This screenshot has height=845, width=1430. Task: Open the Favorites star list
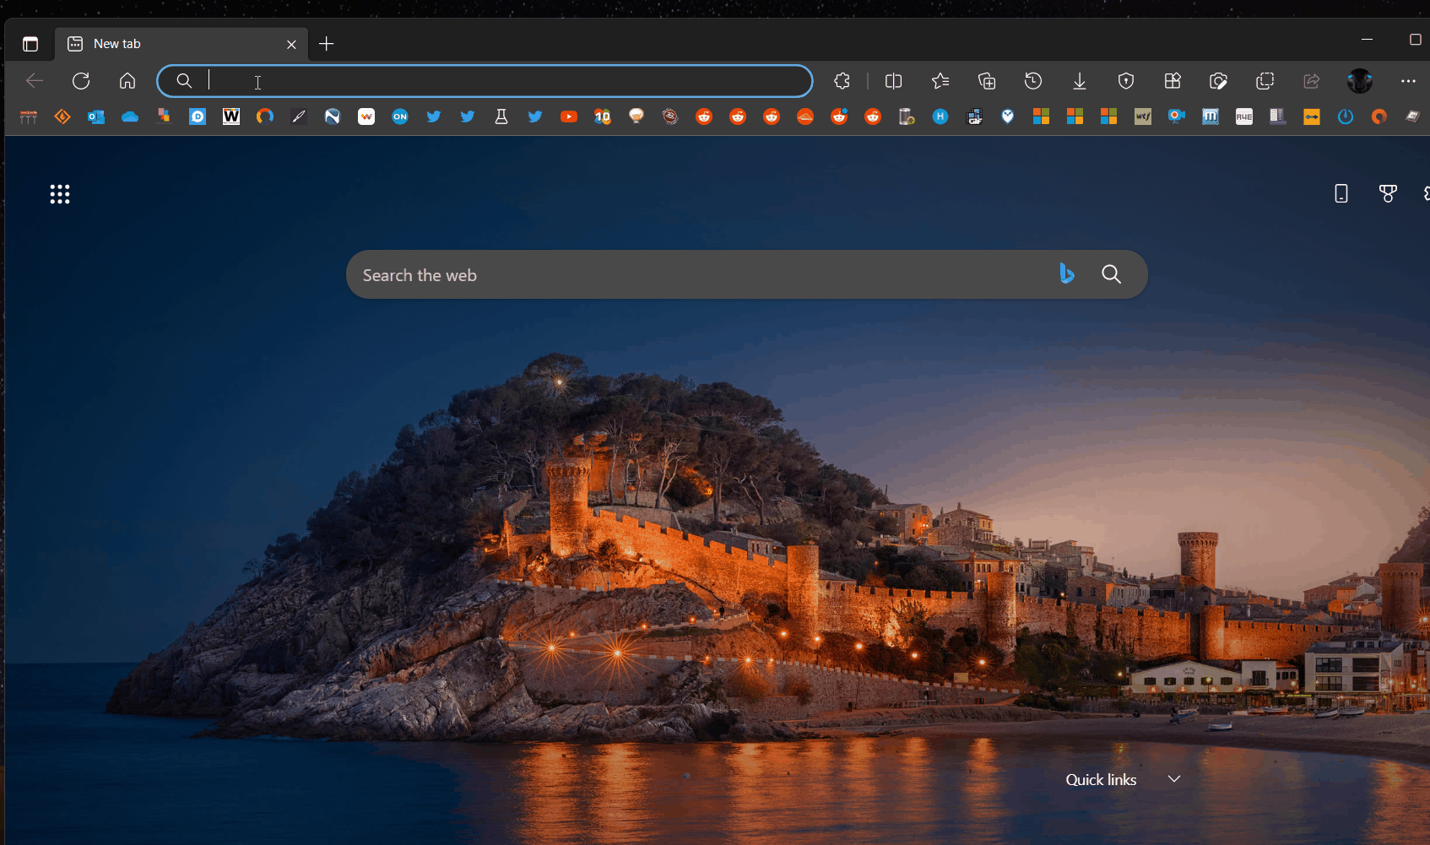pyautogui.click(x=940, y=81)
